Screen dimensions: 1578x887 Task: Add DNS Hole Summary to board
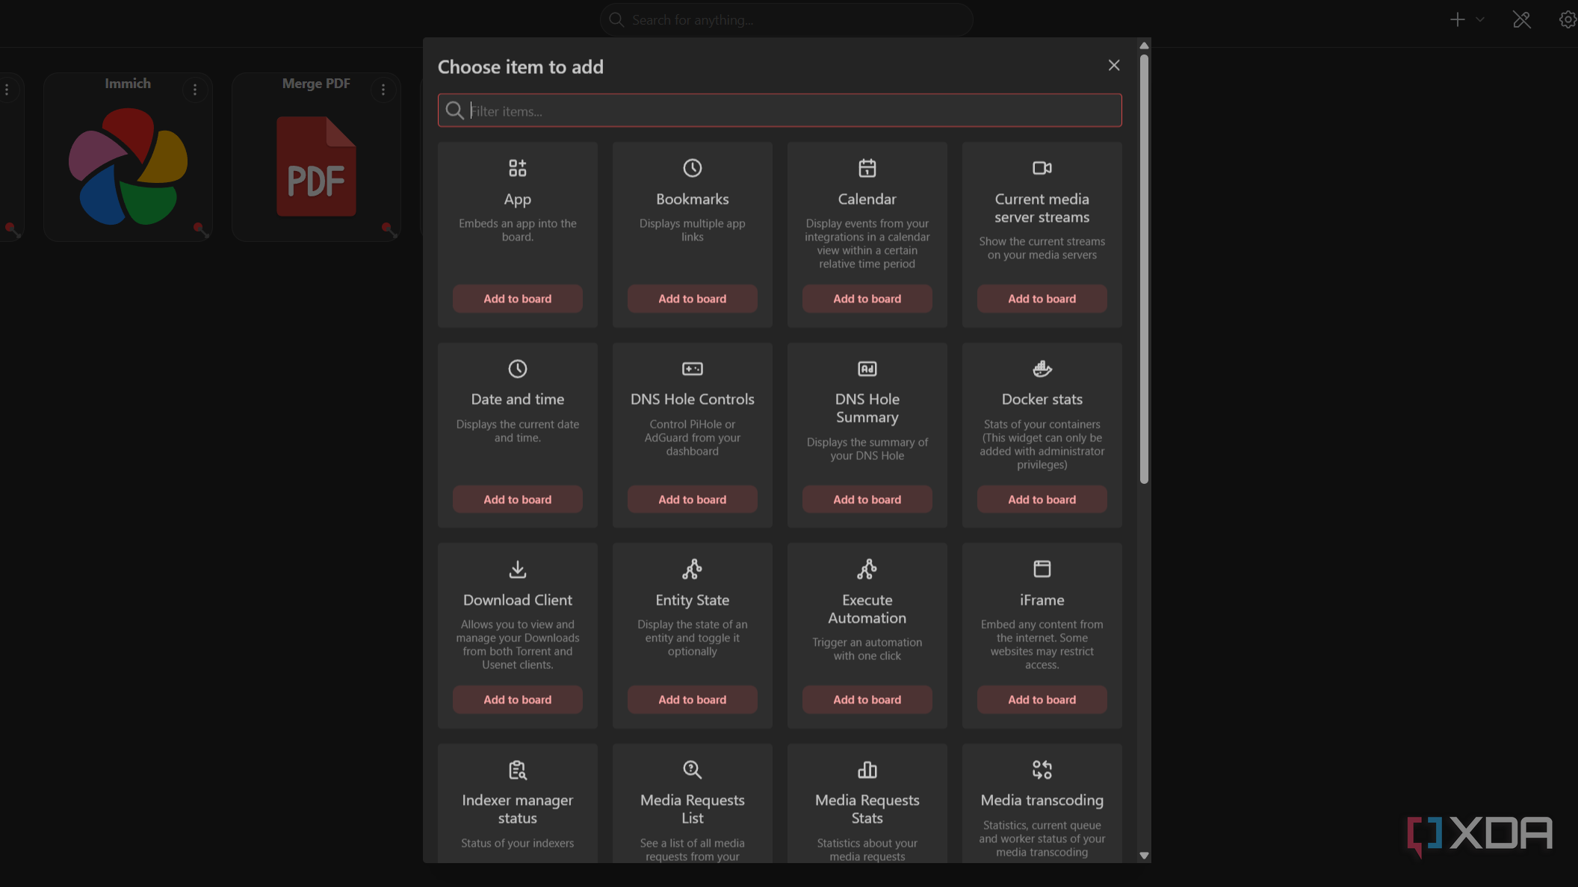point(867,499)
